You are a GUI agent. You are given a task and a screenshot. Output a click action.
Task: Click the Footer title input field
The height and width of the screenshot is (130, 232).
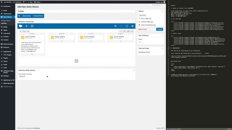(76, 11)
